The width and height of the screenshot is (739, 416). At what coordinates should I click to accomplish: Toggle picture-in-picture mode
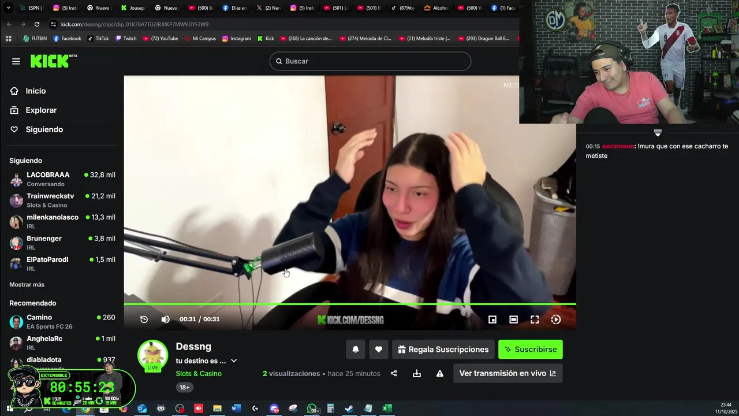(x=492, y=320)
